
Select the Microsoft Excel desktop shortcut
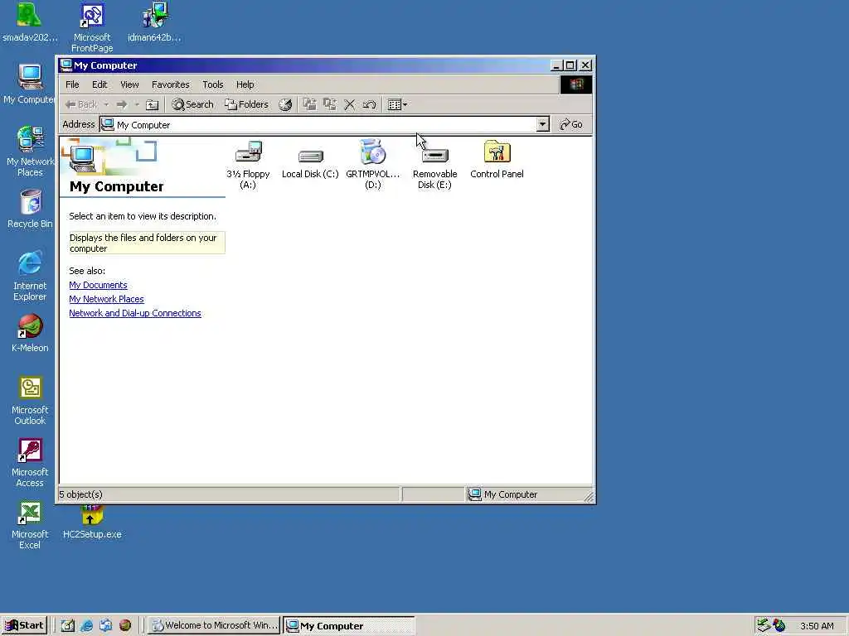(30, 524)
